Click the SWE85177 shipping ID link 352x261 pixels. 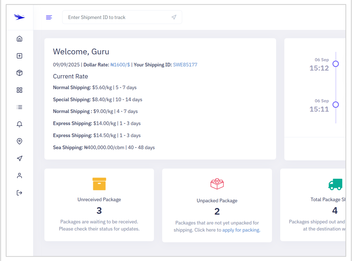(185, 65)
